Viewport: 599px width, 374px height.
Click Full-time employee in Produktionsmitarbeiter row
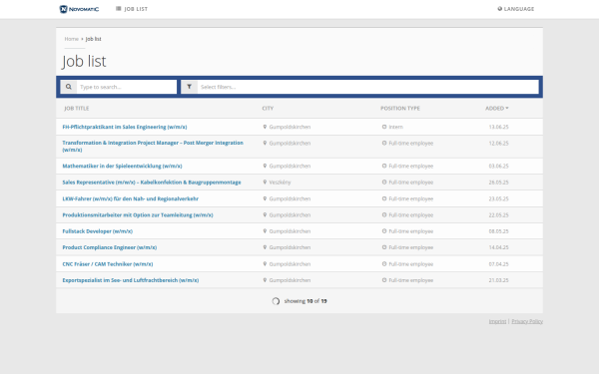point(411,215)
